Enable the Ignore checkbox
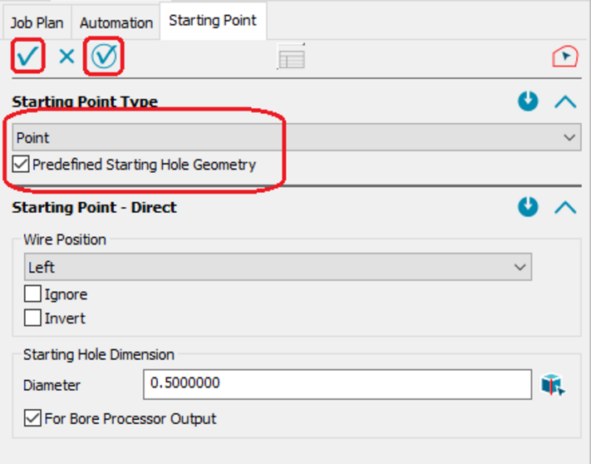 (32, 294)
